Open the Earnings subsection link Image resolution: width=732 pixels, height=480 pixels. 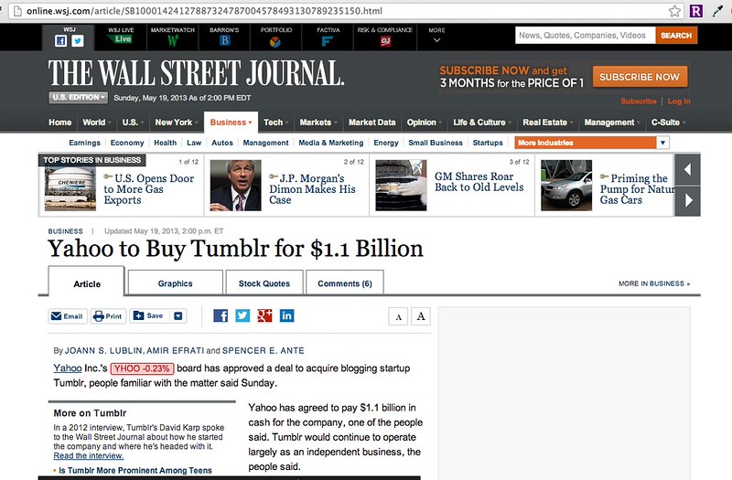(x=84, y=143)
